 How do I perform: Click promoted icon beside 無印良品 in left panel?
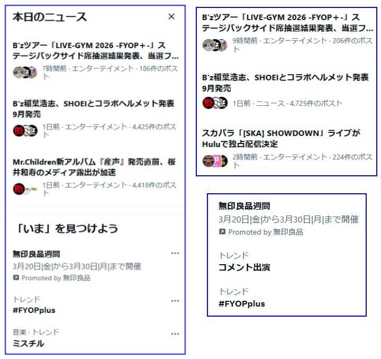pyautogui.click(x=16, y=277)
